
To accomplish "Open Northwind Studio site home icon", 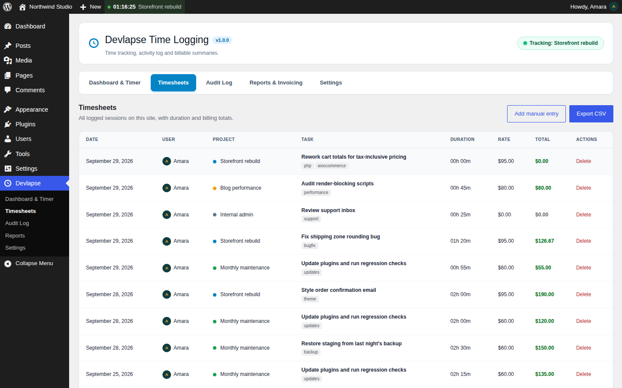I will tap(22, 7).
